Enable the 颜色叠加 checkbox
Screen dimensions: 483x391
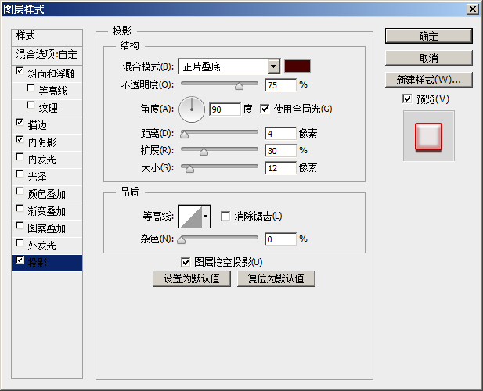click(20, 192)
